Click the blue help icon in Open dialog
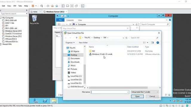The width and height of the screenshot is (191, 107). 158,43
